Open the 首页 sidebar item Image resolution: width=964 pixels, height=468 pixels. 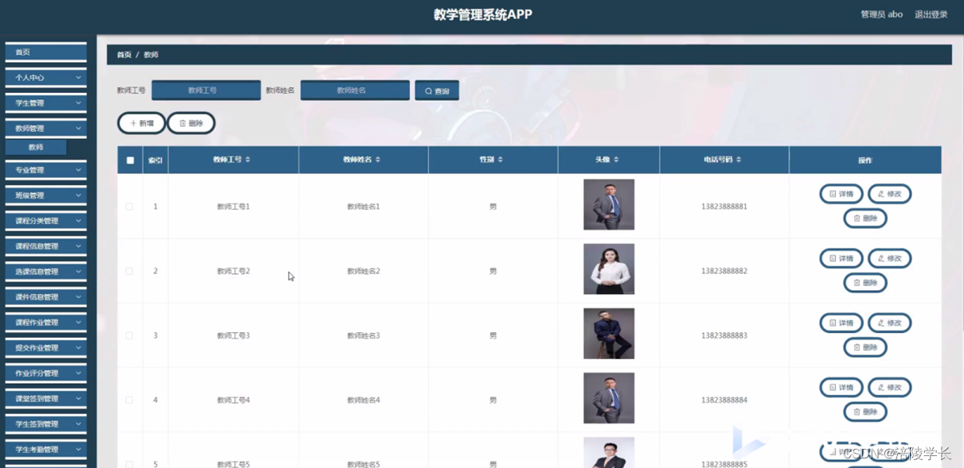point(45,52)
